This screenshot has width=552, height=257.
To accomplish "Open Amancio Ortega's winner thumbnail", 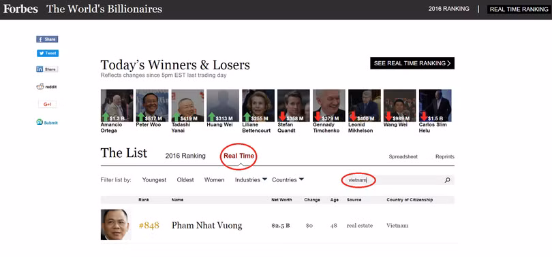I will pos(117,105).
